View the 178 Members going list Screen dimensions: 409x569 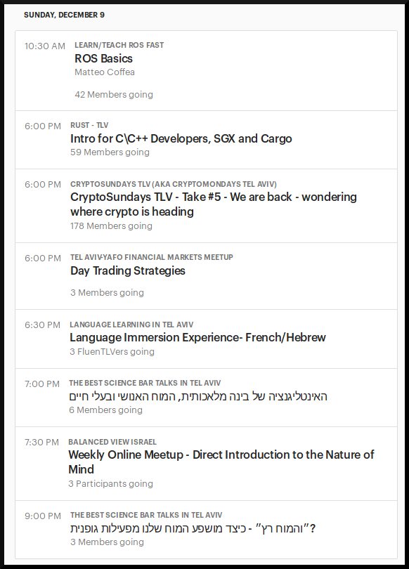coord(111,225)
